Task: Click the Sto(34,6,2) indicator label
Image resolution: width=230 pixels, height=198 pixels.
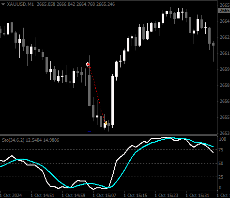Action: coord(13,140)
